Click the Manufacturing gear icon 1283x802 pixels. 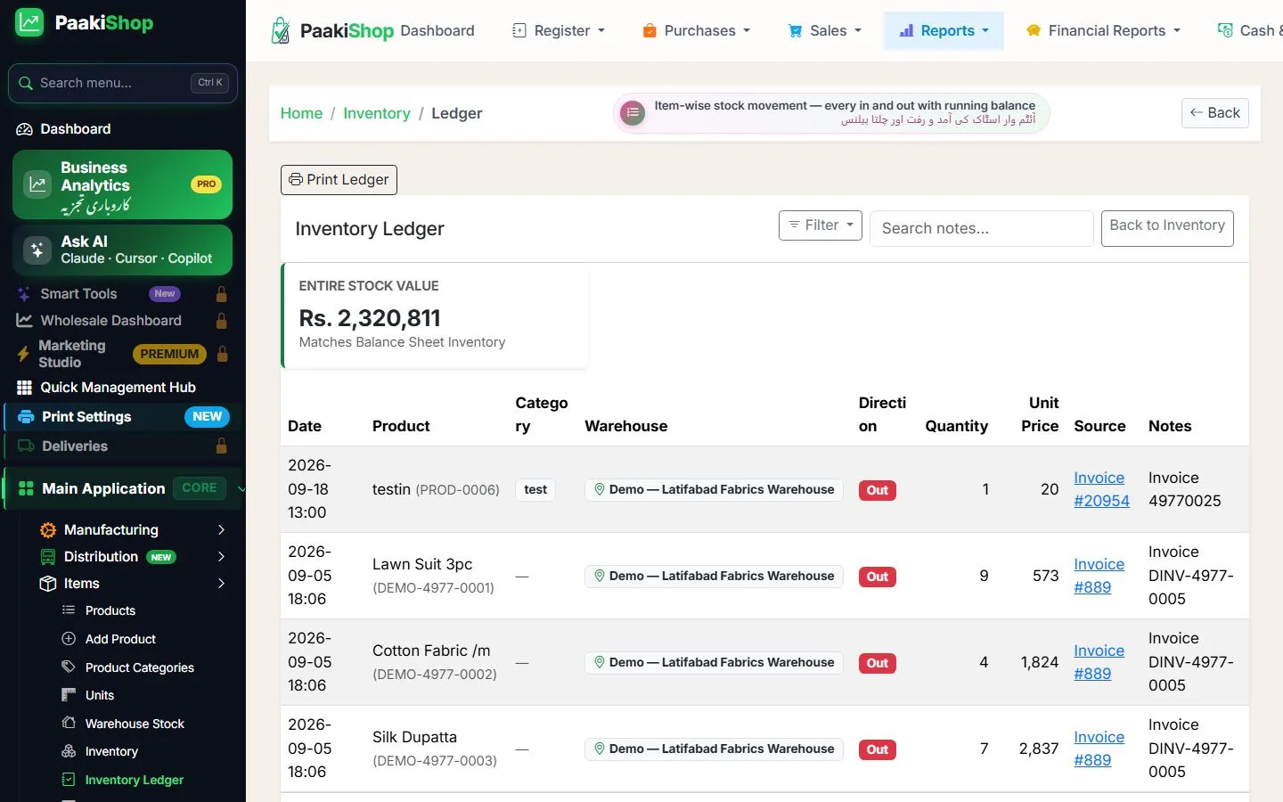click(48, 530)
